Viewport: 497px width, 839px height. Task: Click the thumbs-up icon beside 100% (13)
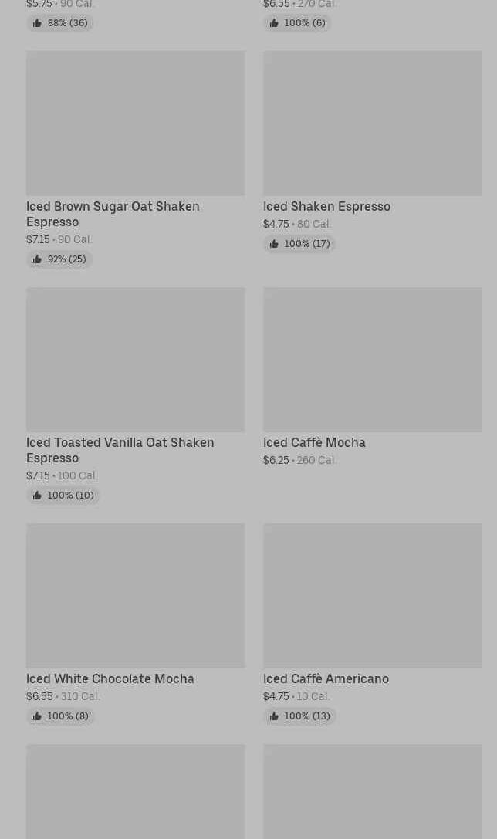tap(274, 716)
